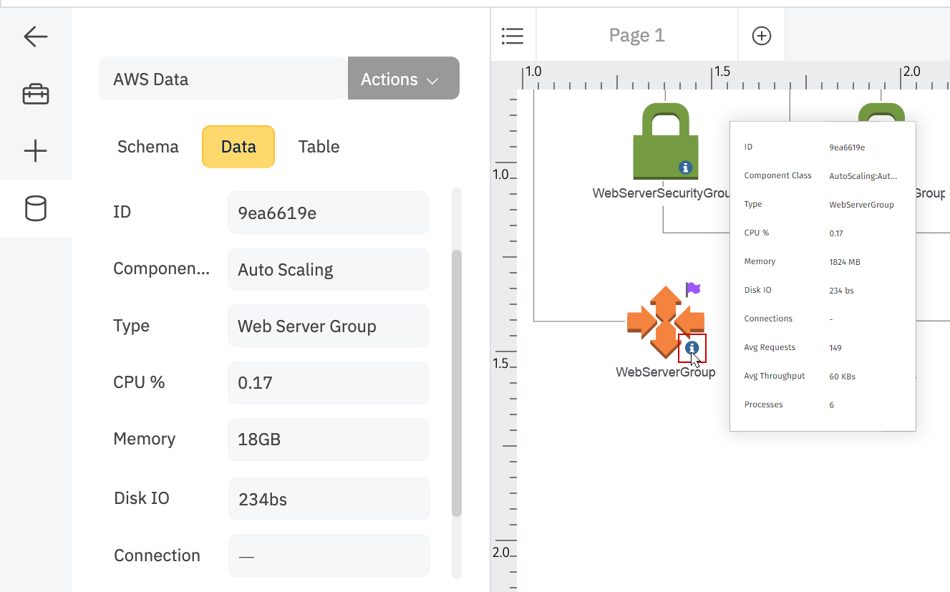Open the Actions dropdown

[403, 78]
